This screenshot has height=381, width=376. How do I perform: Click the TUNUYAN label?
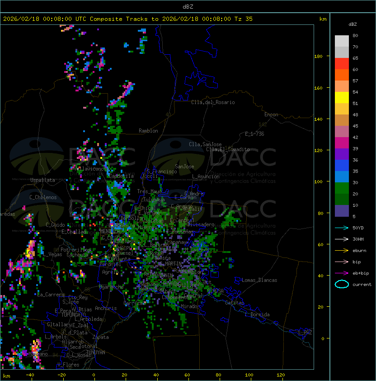coord(96,352)
